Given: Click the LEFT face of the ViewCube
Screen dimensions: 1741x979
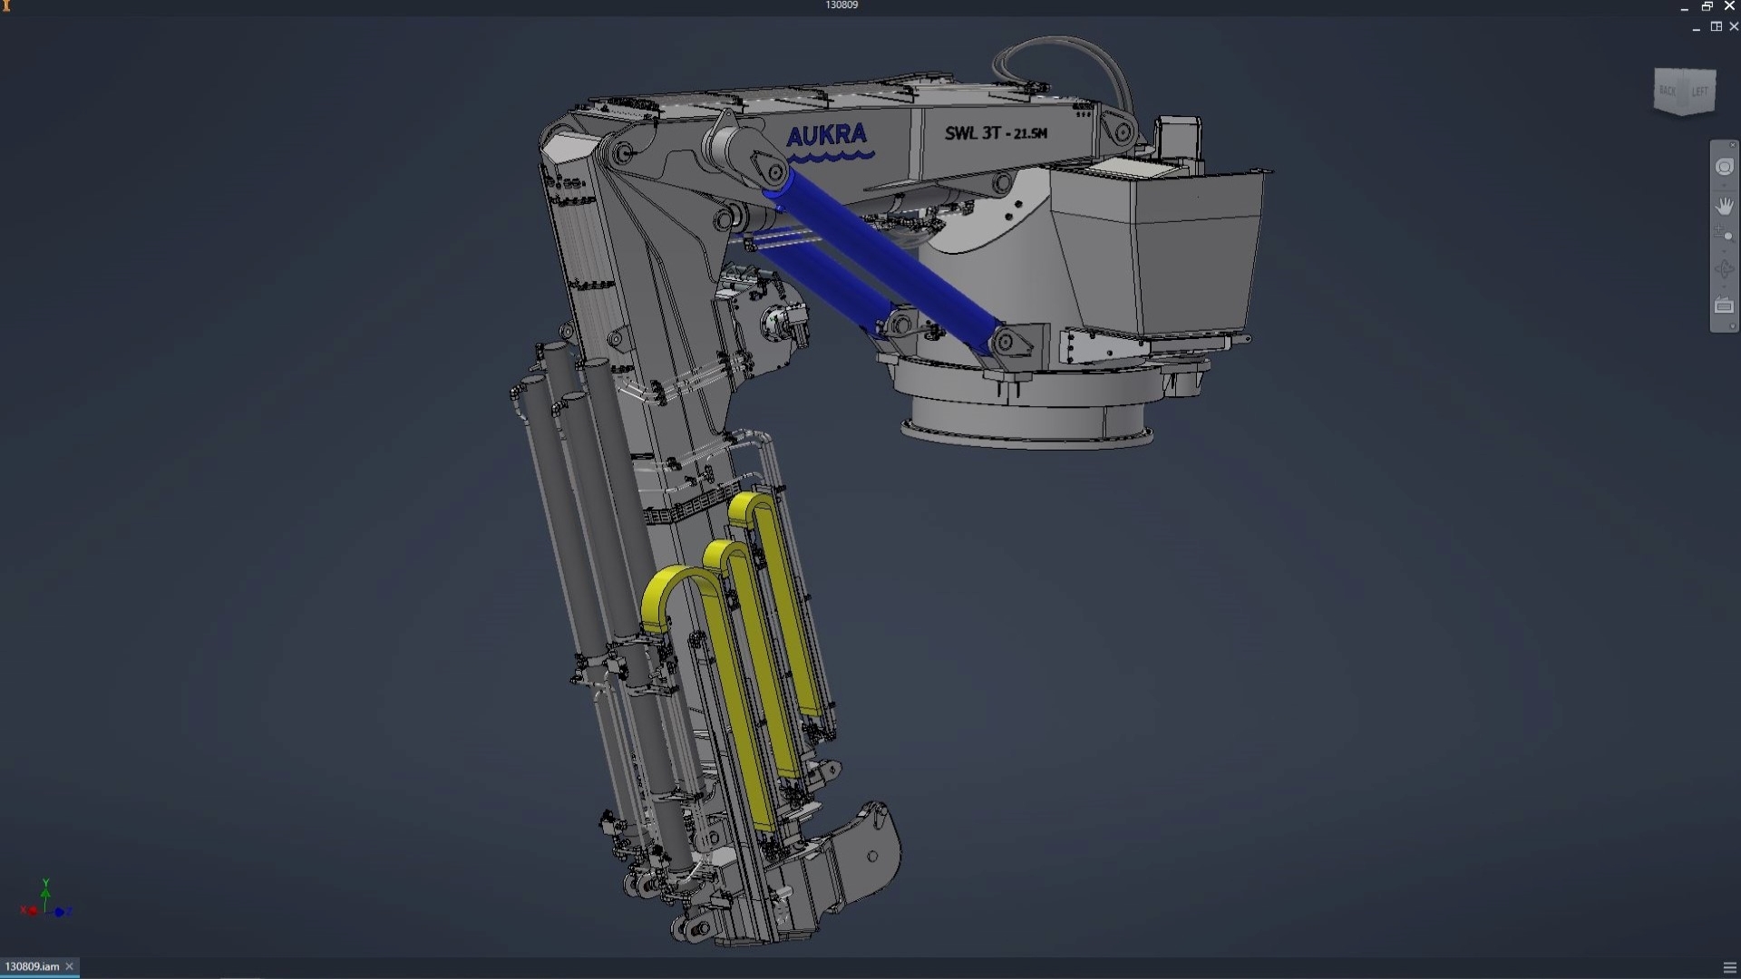Looking at the screenshot, I should (1700, 92).
